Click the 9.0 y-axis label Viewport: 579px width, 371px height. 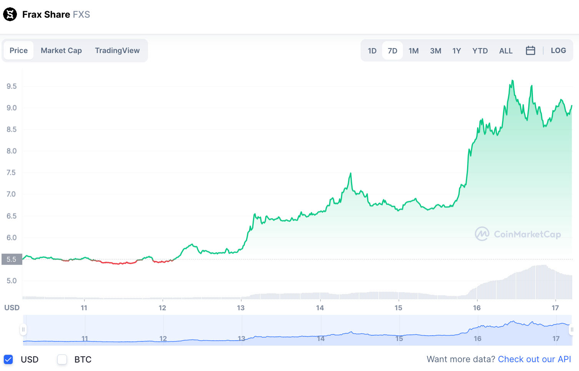(x=12, y=108)
